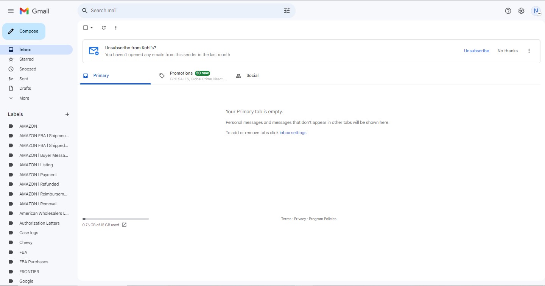The width and height of the screenshot is (545, 286).
Task: Open the Snoozed folder
Action: [x=37, y=69]
